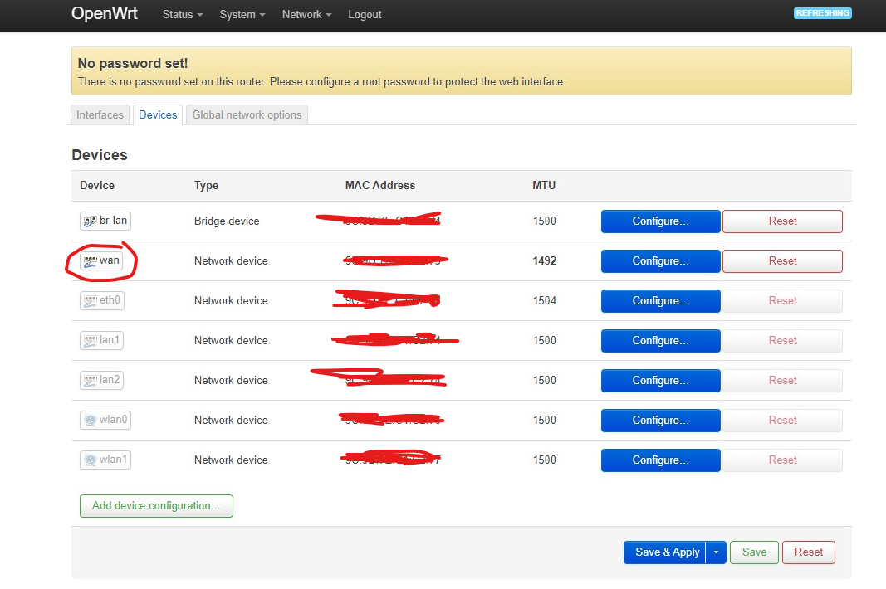Click Logout in the top navigation
Viewport: 886px width, 589px height.
(x=365, y=15)
